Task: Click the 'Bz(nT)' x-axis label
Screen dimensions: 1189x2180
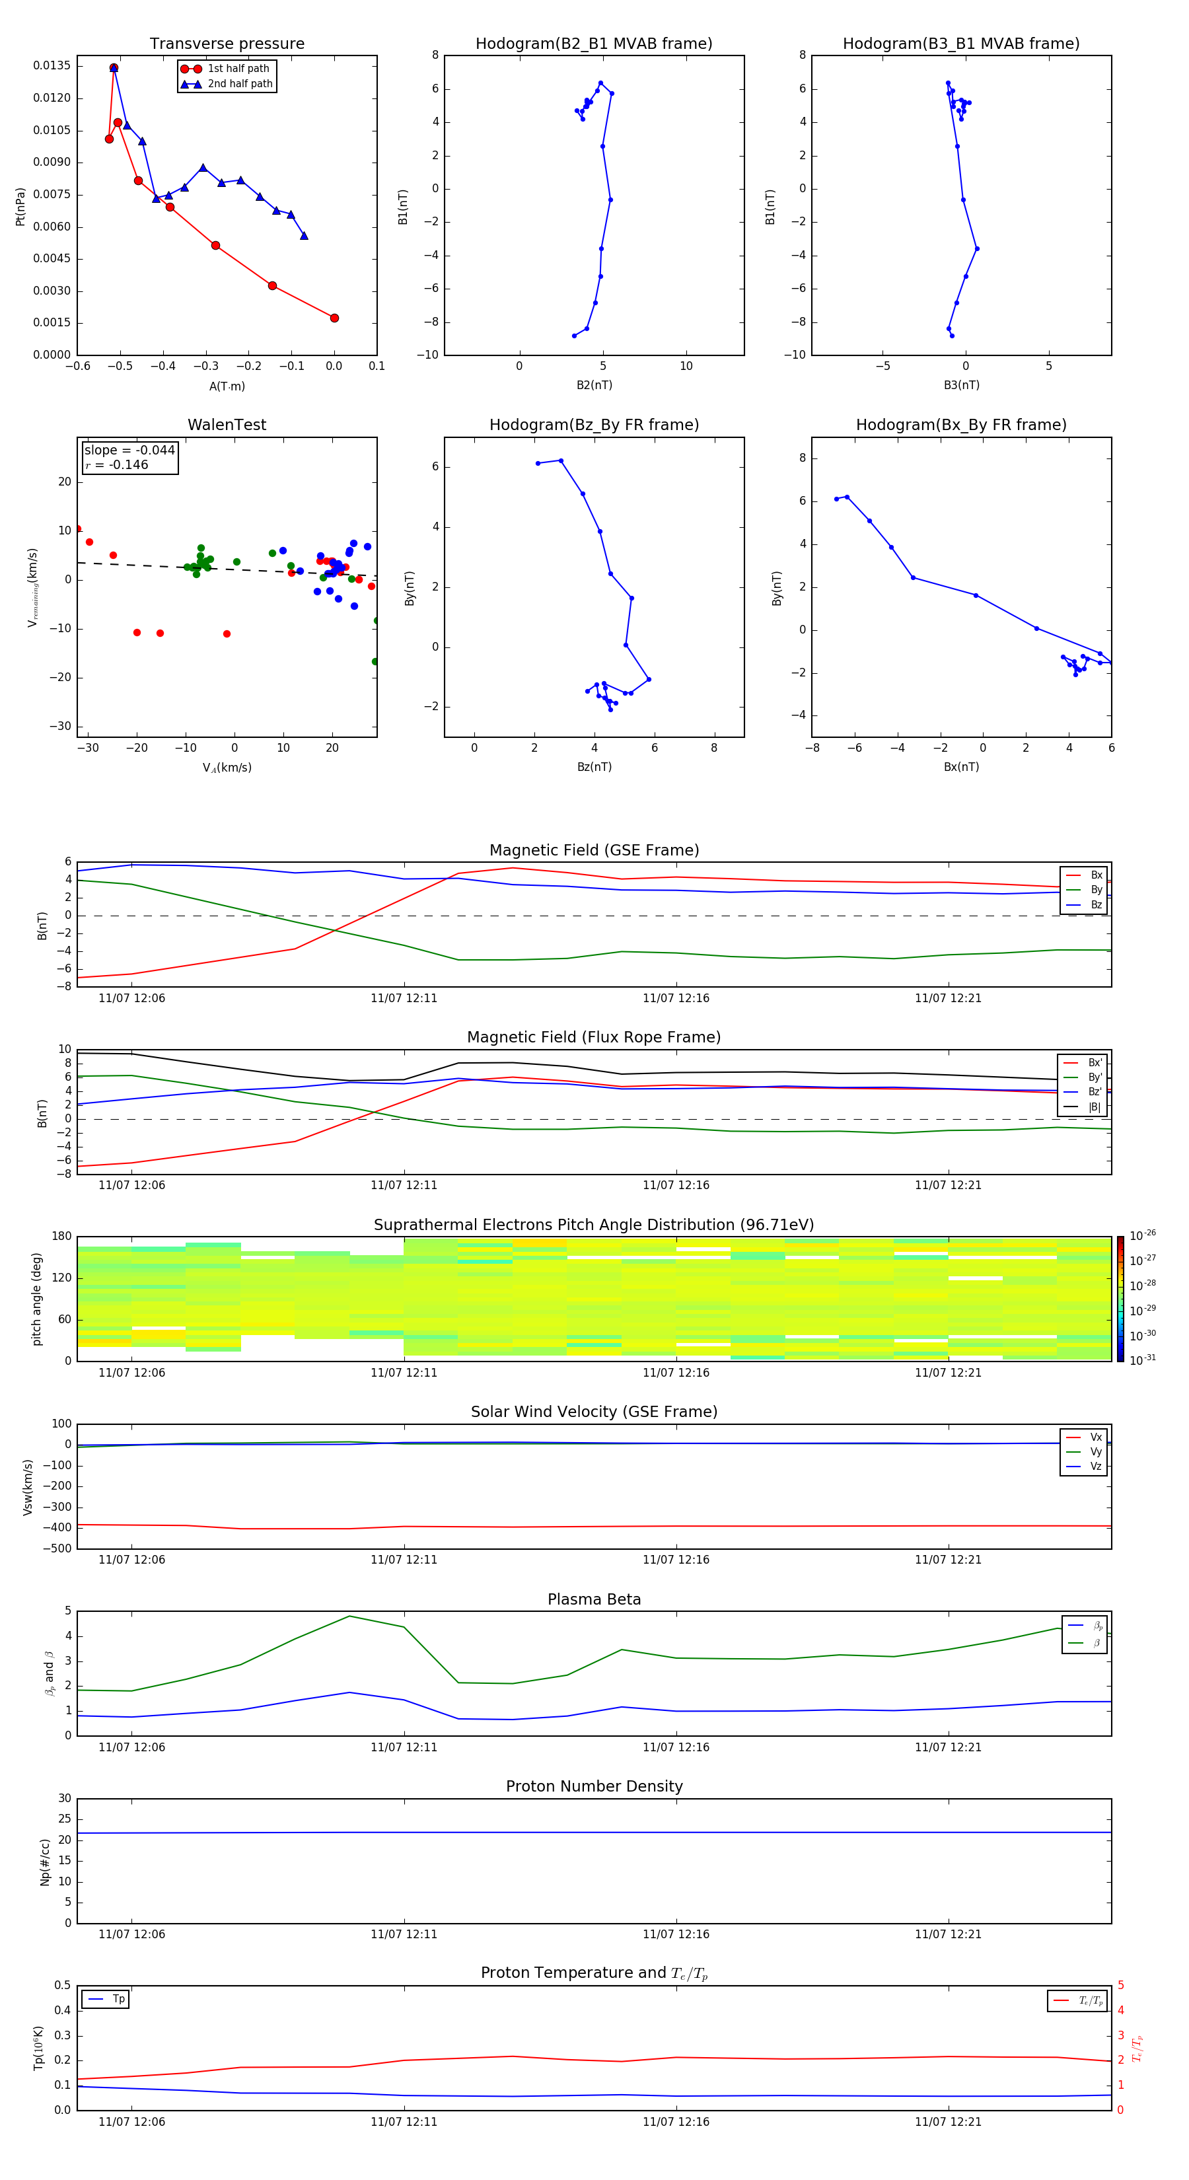Action: 594,767
